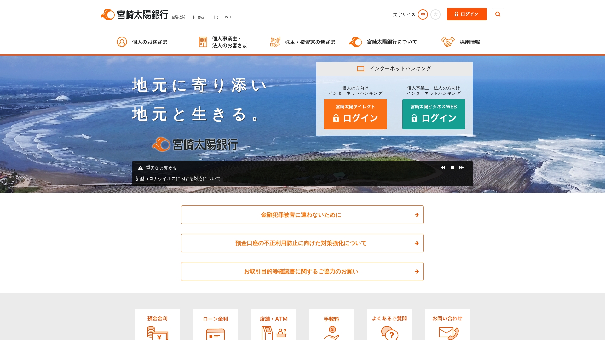This screenshot has width=605, height=340.
Task: Open the 個人のお客さま menu
Action: 142,42
